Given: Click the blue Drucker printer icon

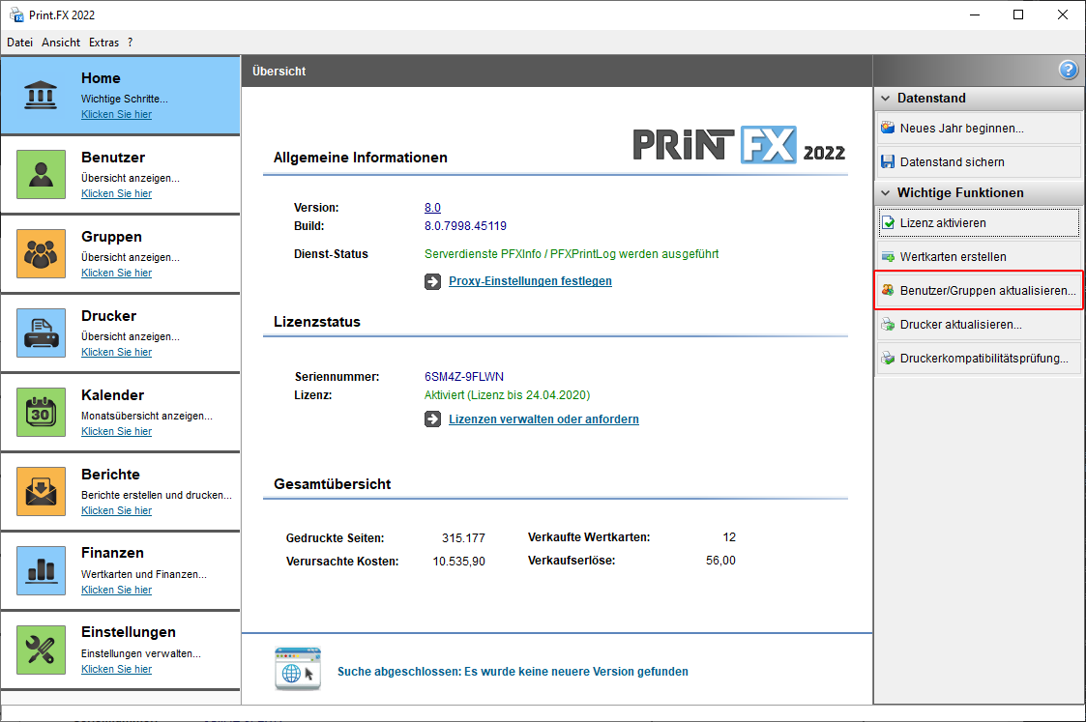Looking at the screenshot, I should (x=41, y=332).
